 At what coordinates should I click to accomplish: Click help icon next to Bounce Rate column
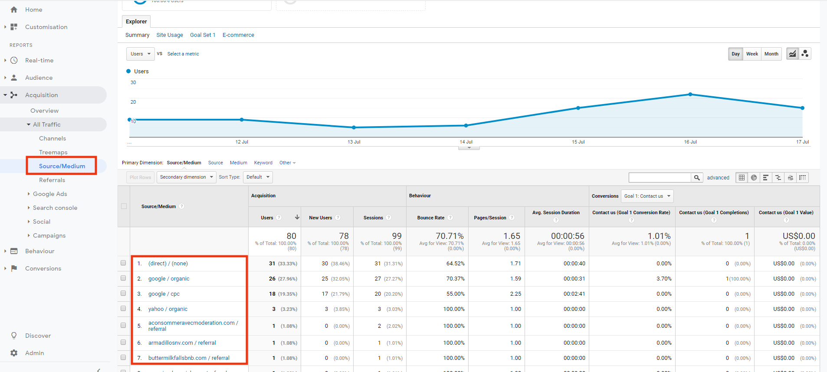(x=450, y=218)
